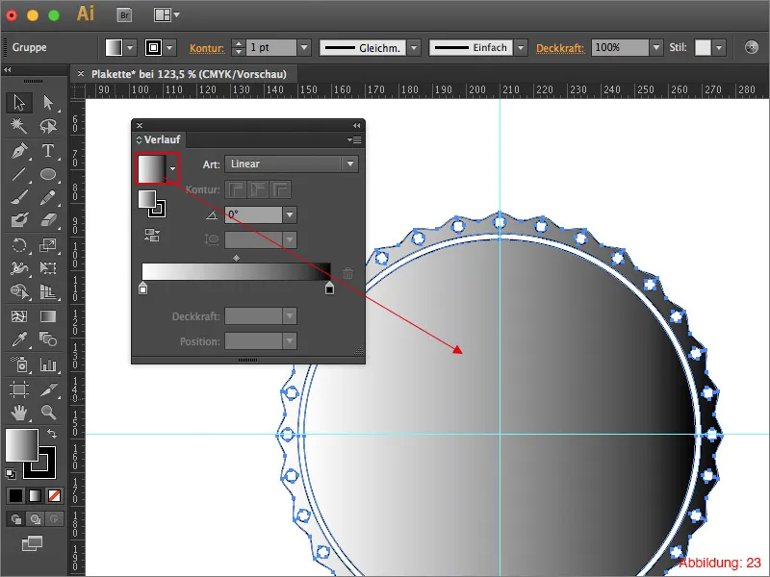Viewport: 770px width, 577px height.
Task: Select the Symbol Sprayer tool
Action: click(x=19, y=364)
